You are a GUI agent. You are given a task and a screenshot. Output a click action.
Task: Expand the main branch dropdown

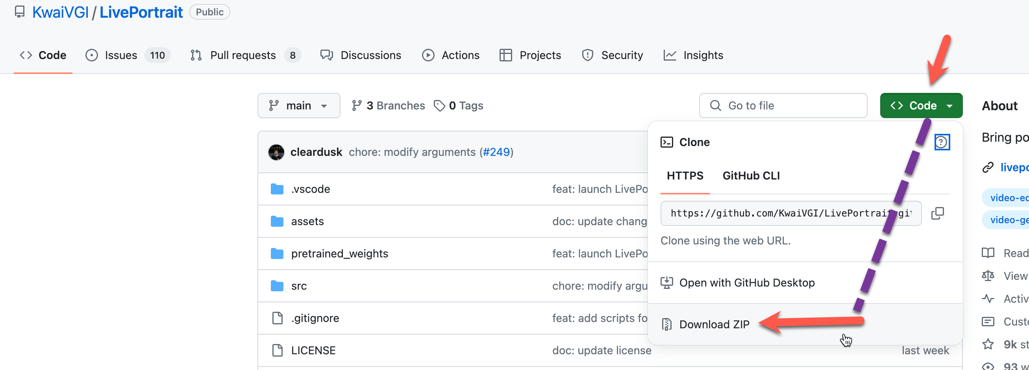[299, 105]
